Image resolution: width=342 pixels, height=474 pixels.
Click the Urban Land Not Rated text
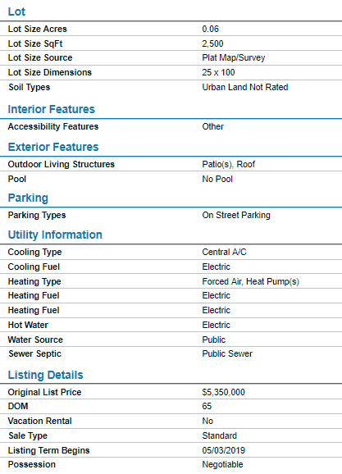point(245,88)
